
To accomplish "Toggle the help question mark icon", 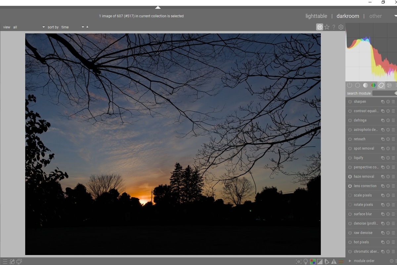I will click(334, 27).
